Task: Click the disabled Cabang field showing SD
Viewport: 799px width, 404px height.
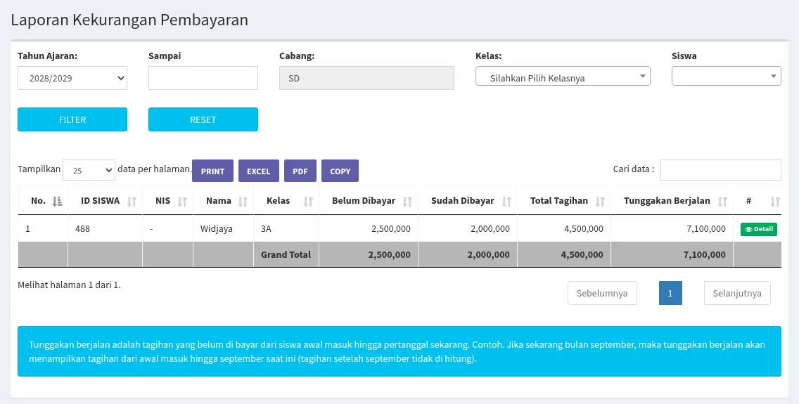Action: click(366, 78)
